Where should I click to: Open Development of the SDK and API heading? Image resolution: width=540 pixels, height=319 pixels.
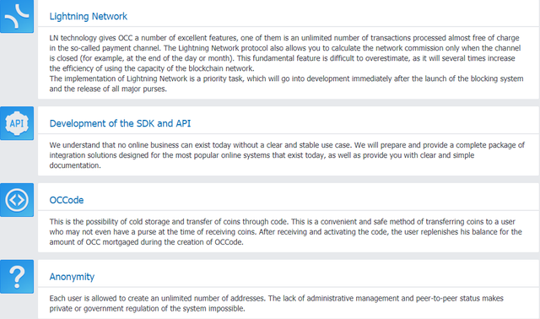point(120,123)
